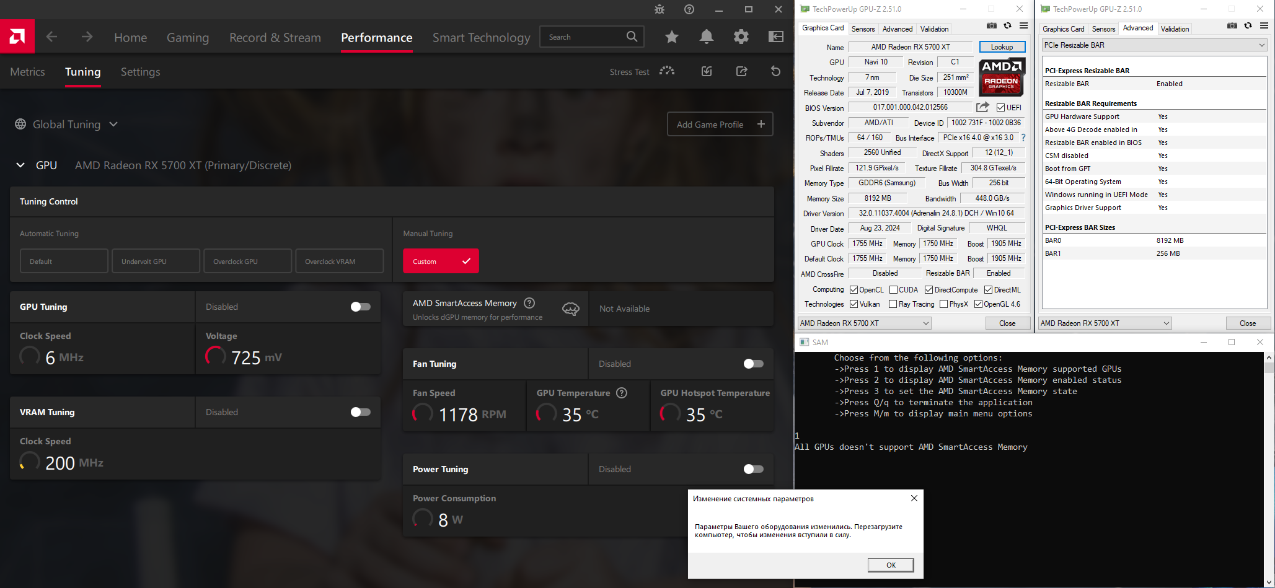Reset tuning with the circular arrow icon
This screenshot has height=588, width=1275.
[x=775, y=71]
